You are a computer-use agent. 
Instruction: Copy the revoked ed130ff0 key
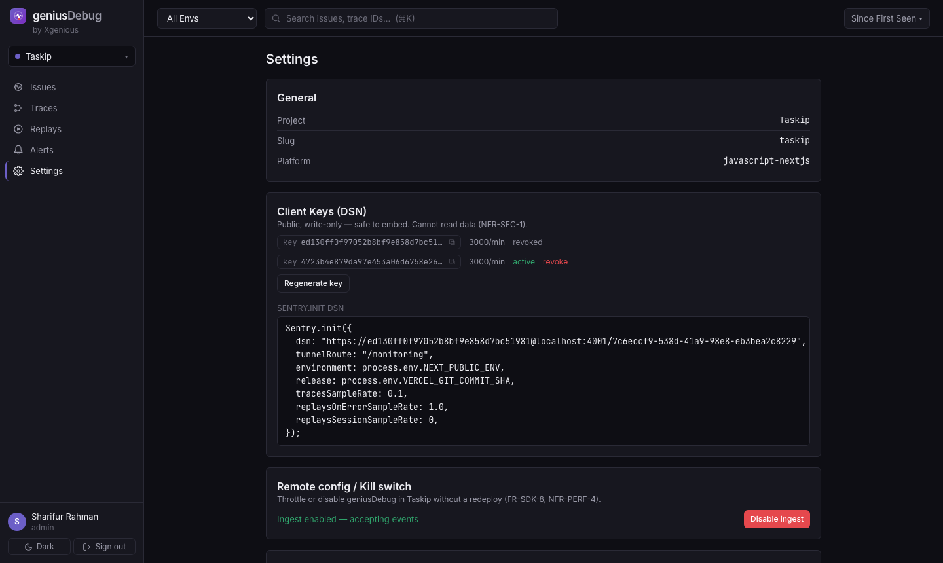point(452,242)
